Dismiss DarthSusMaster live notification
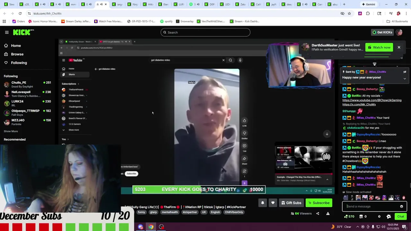The width and height of the screenshot is (411, 231). [x=399, y=47]
